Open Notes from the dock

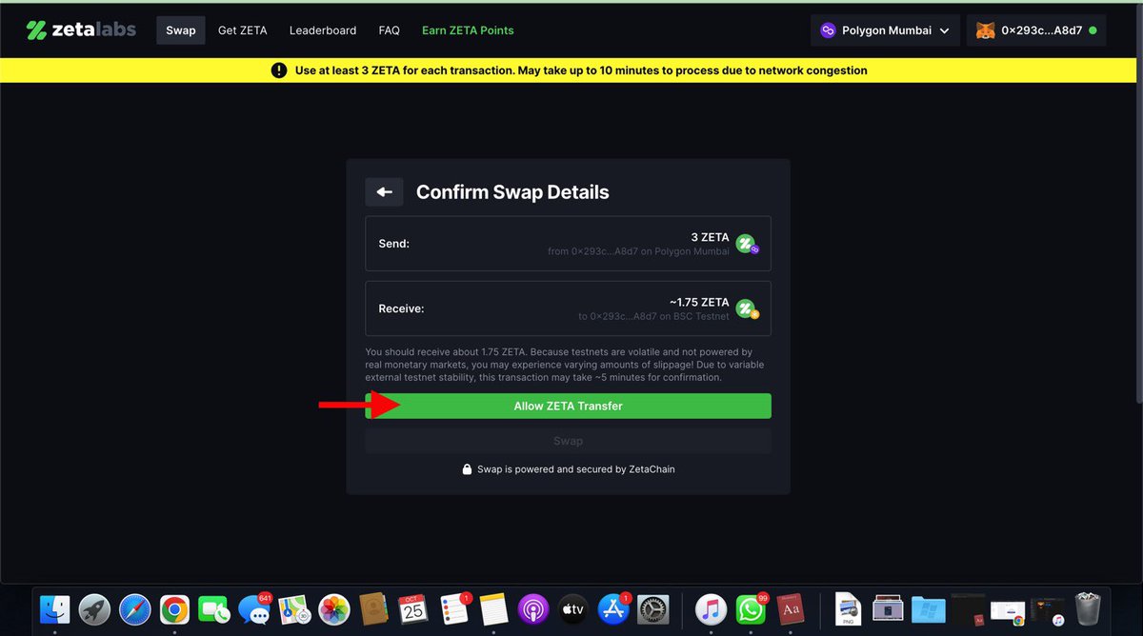[492, 608]
